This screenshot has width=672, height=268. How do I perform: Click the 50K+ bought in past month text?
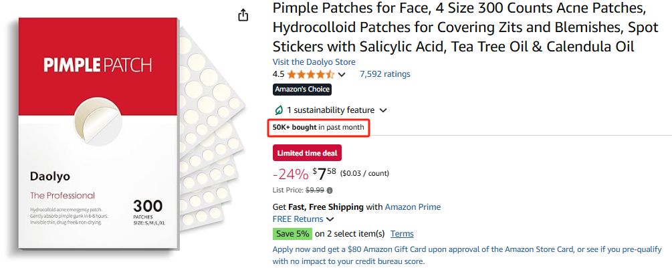pyautogui.click(x=318, y=127)
